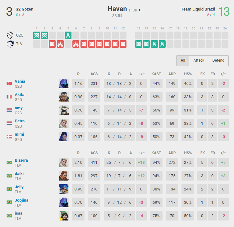Switch to Defend stats tab
The height and width of the screenshot is (227, 234).
[218, 60]
